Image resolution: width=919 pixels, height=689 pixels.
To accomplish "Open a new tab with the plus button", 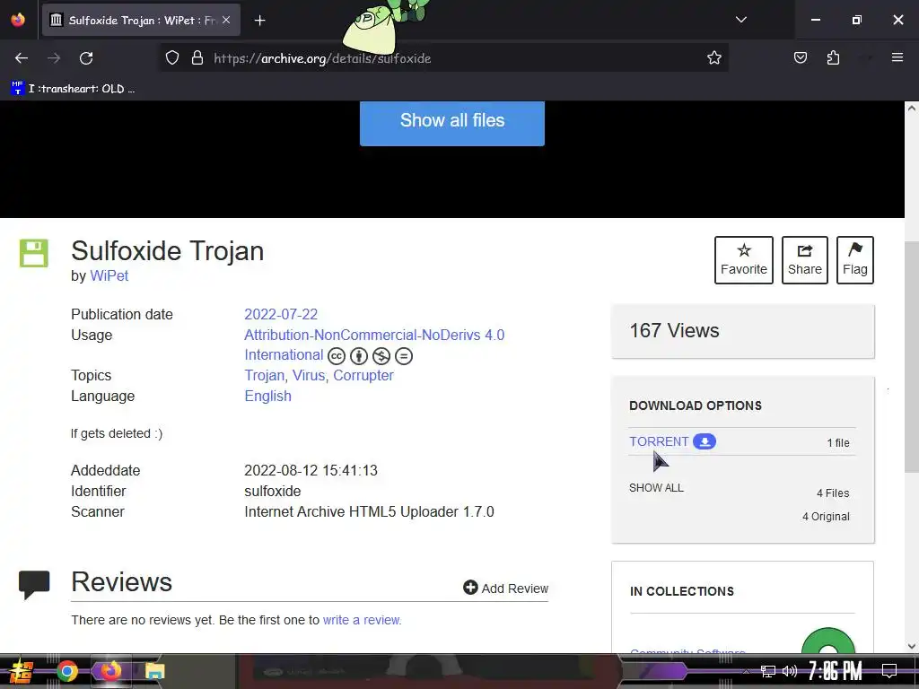I will [259, 21].
